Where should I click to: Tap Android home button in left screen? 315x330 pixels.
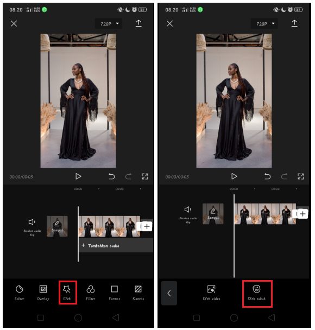[x=78, y=318]
